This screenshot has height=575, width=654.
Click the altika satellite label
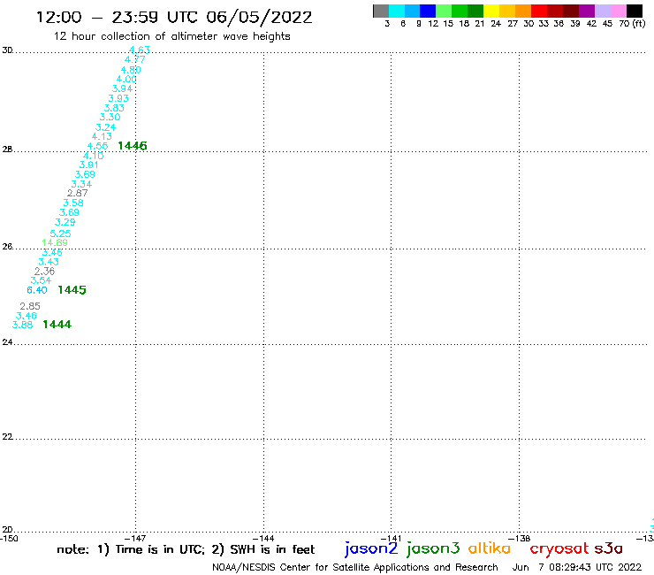tap(490, 548)
